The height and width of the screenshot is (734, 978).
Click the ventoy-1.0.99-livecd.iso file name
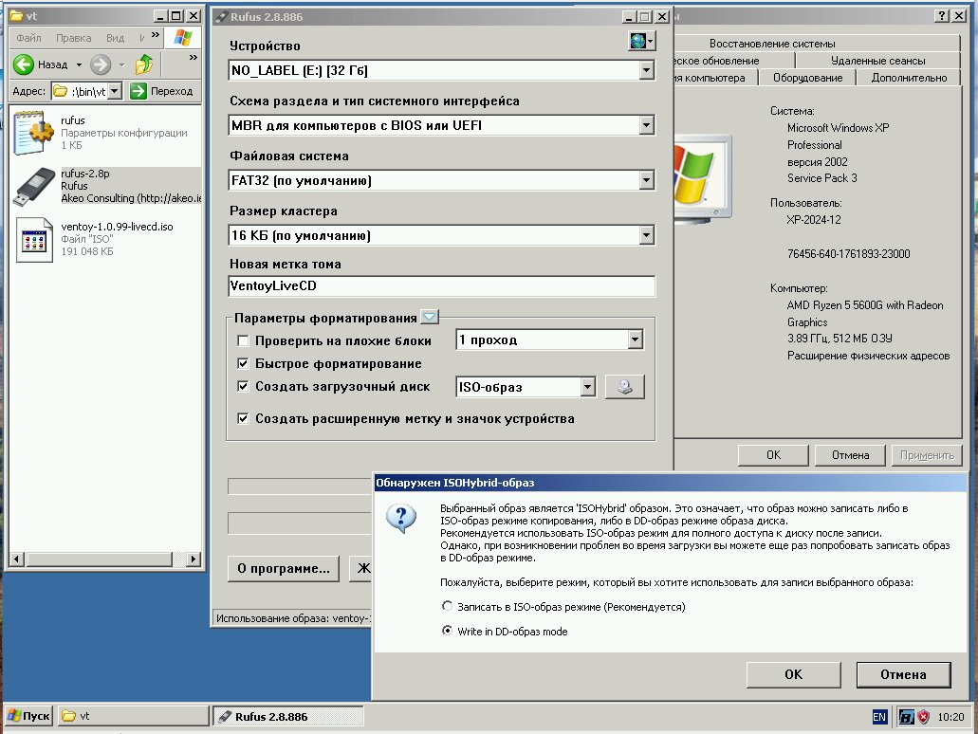[118, 227]
